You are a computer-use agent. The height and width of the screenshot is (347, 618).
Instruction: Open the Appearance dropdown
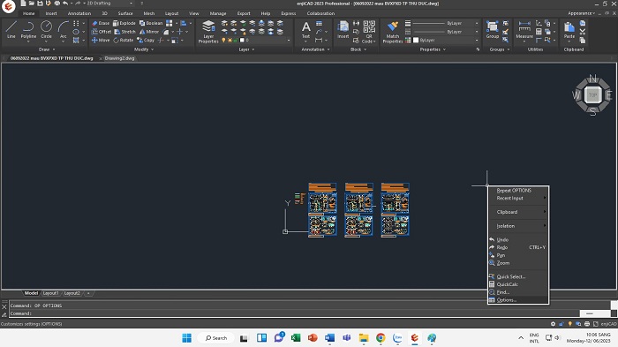point(581,13)
